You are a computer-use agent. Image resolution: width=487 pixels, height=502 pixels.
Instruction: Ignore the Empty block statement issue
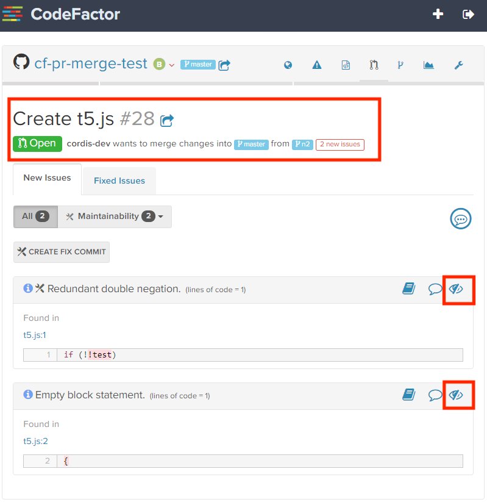coord(456,395)
